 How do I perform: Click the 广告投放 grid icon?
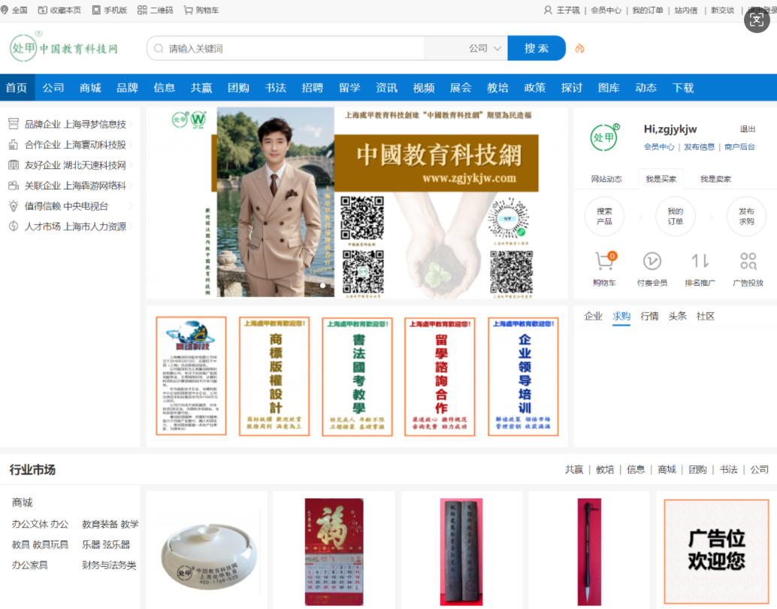748,261
